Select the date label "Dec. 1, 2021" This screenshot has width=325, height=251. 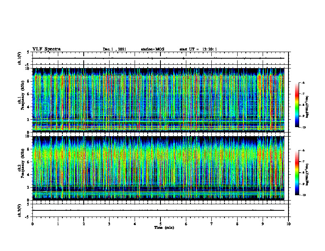pos(114,49)
